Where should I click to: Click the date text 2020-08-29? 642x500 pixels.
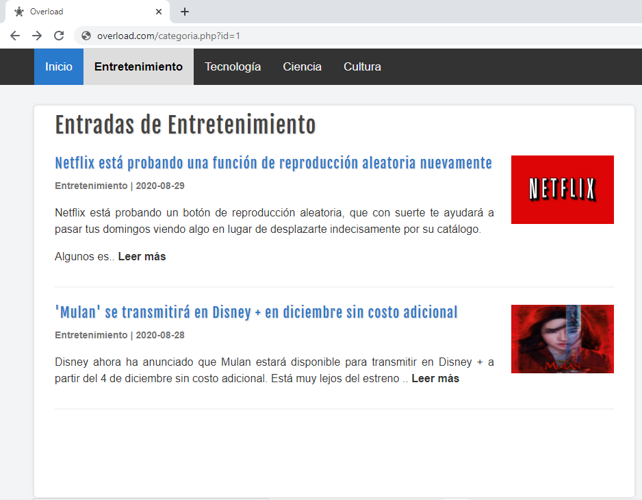(x=160, y=186)
